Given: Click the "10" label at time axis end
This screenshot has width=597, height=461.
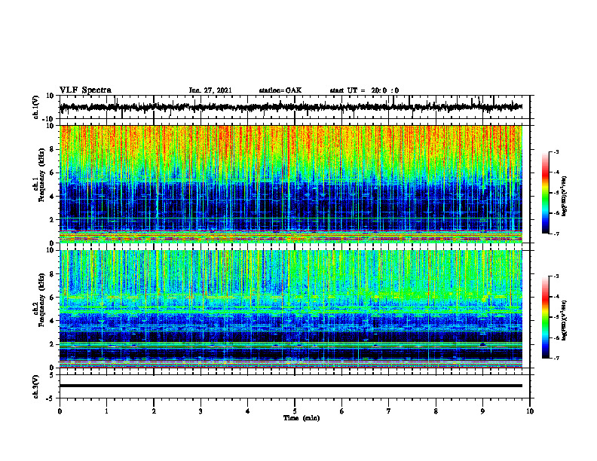Looking at the screenshot, I should coord(530,411).
